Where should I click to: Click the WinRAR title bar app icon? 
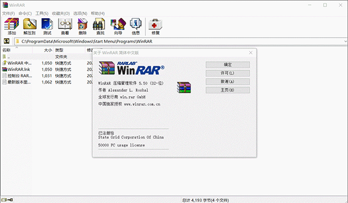[5, 5]
